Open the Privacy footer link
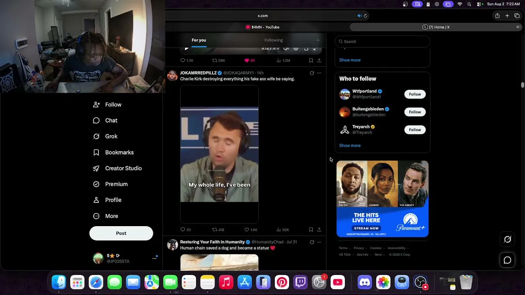The width and height of the screenshot is (525, 295). [x=359, y=248]
